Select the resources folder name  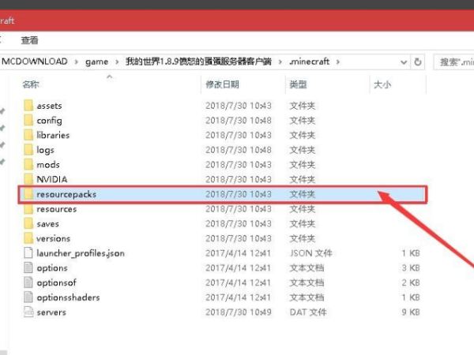tap(57, 209)
